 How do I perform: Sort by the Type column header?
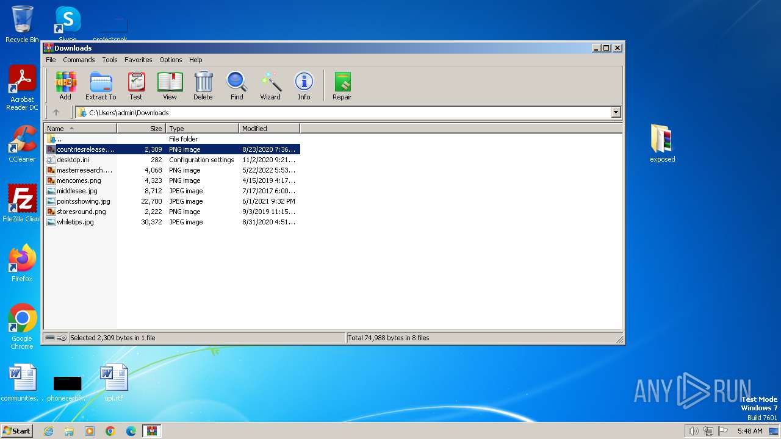pos(203,129)
